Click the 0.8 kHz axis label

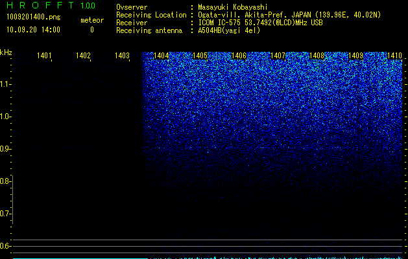[x=5, y=181]
